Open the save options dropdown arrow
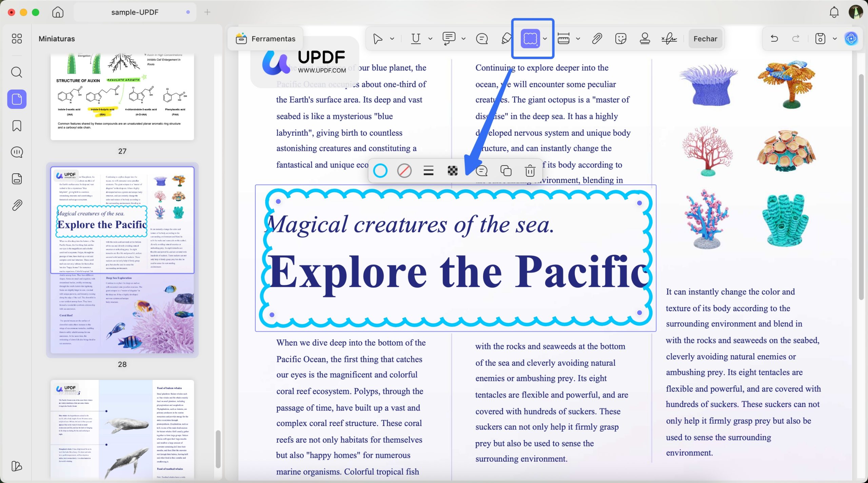This screenshot has height=483, width=868. coord(835,39)
